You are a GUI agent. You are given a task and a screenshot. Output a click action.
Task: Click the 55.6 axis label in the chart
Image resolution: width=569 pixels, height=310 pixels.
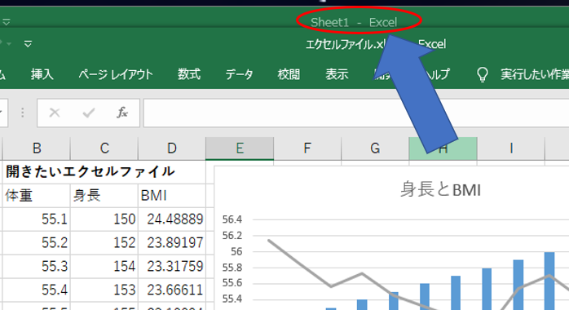click(x=232, y=283)
